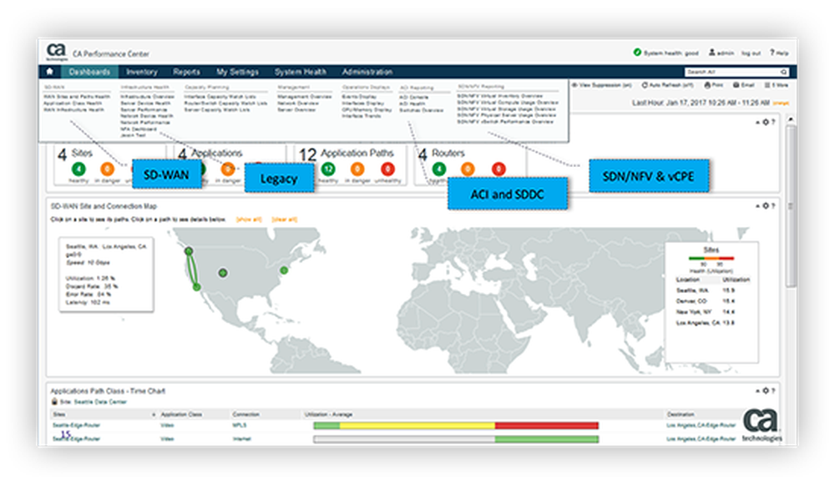
Task: Select the New York site marker on map
Action: (285, 270)
